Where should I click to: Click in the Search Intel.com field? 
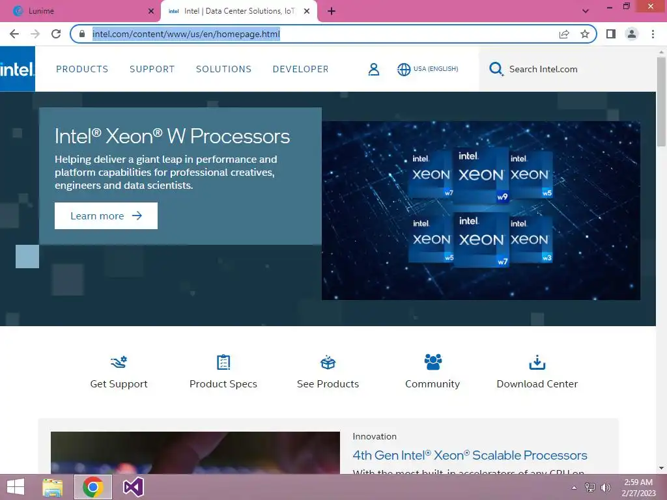coord(567,69)
